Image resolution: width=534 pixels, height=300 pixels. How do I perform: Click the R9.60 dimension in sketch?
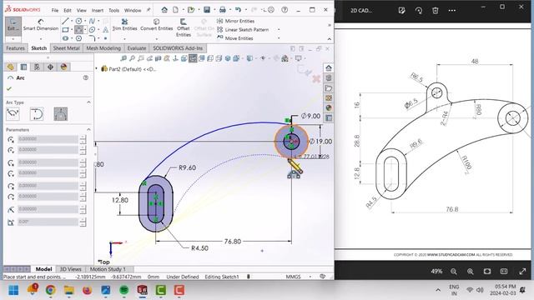click(187, 167)
